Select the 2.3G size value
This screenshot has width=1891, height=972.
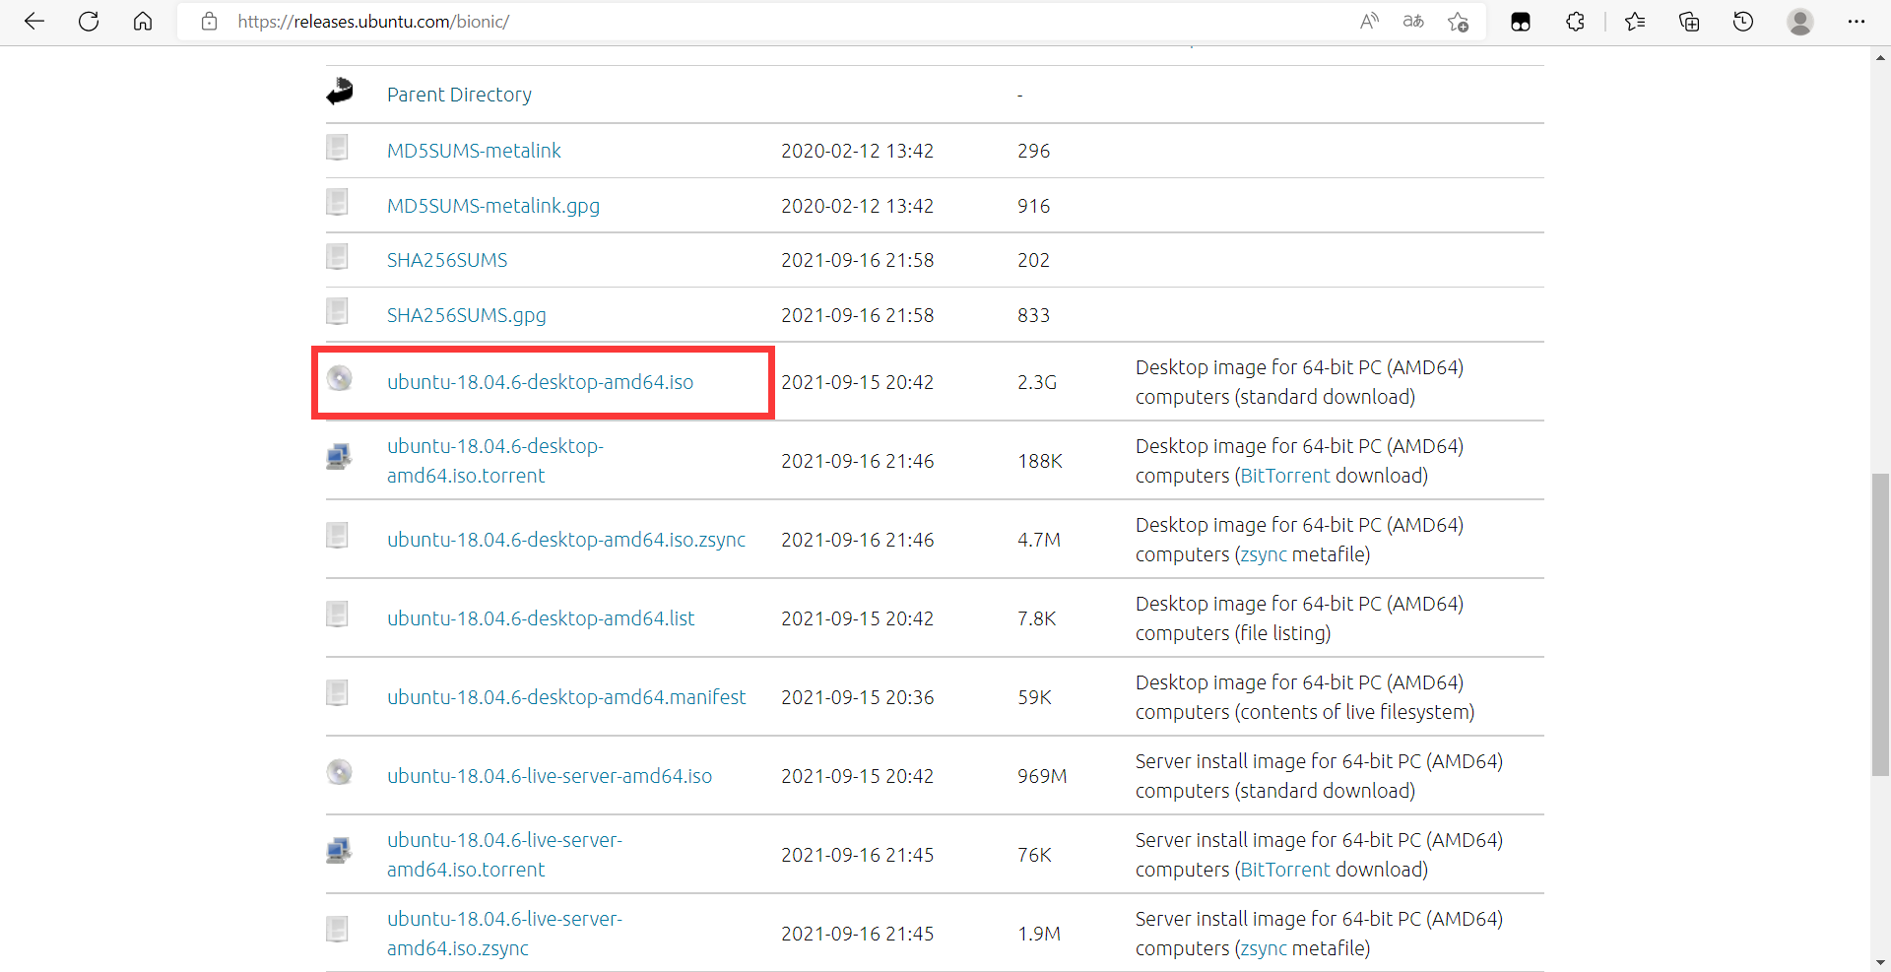[1037, 382]
